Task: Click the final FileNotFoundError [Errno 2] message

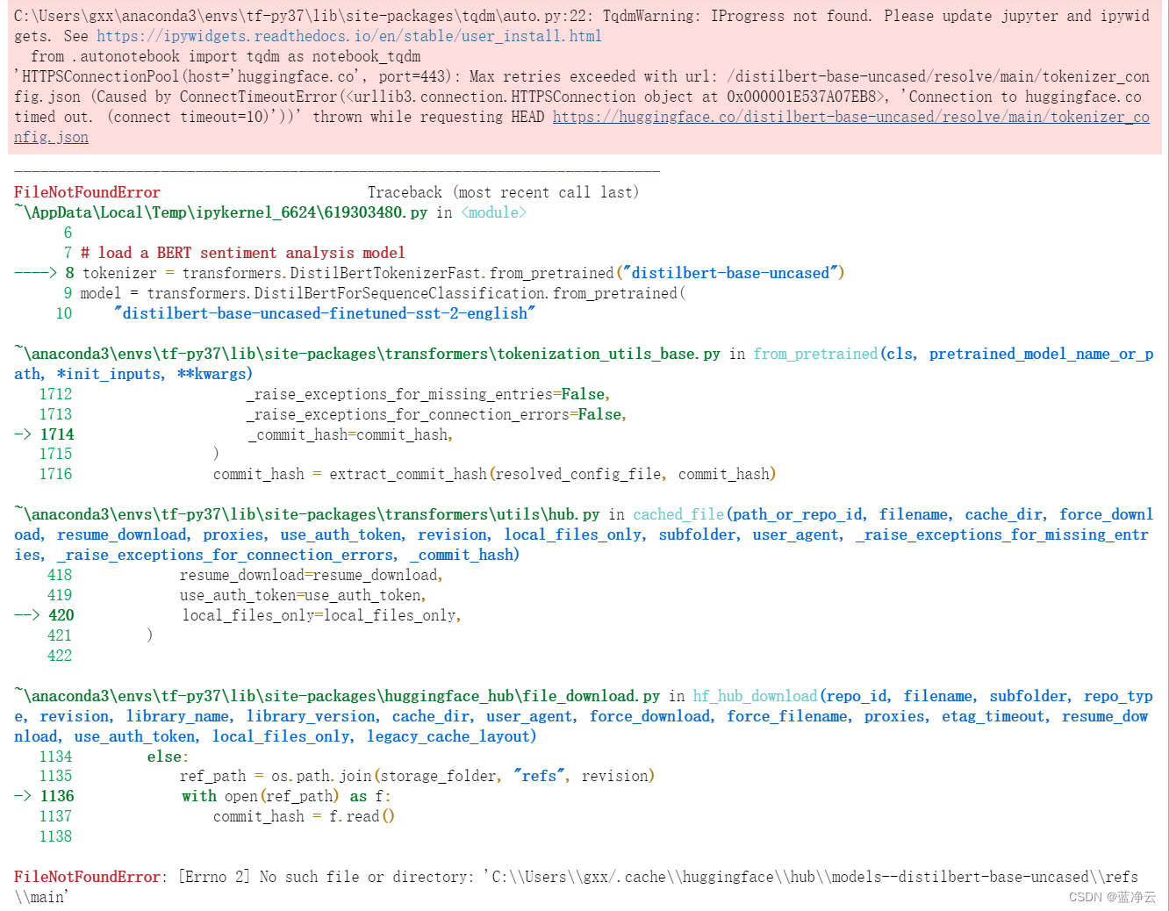Action: (576, 886)
